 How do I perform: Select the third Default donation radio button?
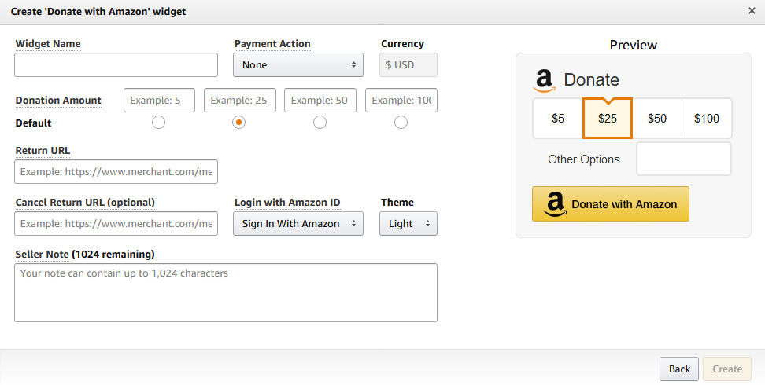[x=320, y=122]
